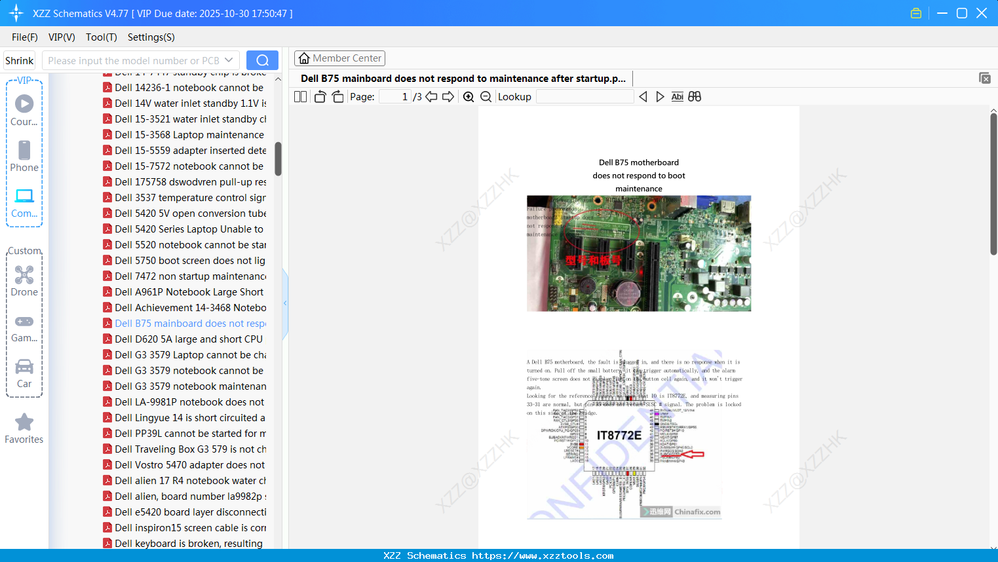This screenshot has height=562, width=998.
Task: Open the Member Center
Action: point(339,58)
